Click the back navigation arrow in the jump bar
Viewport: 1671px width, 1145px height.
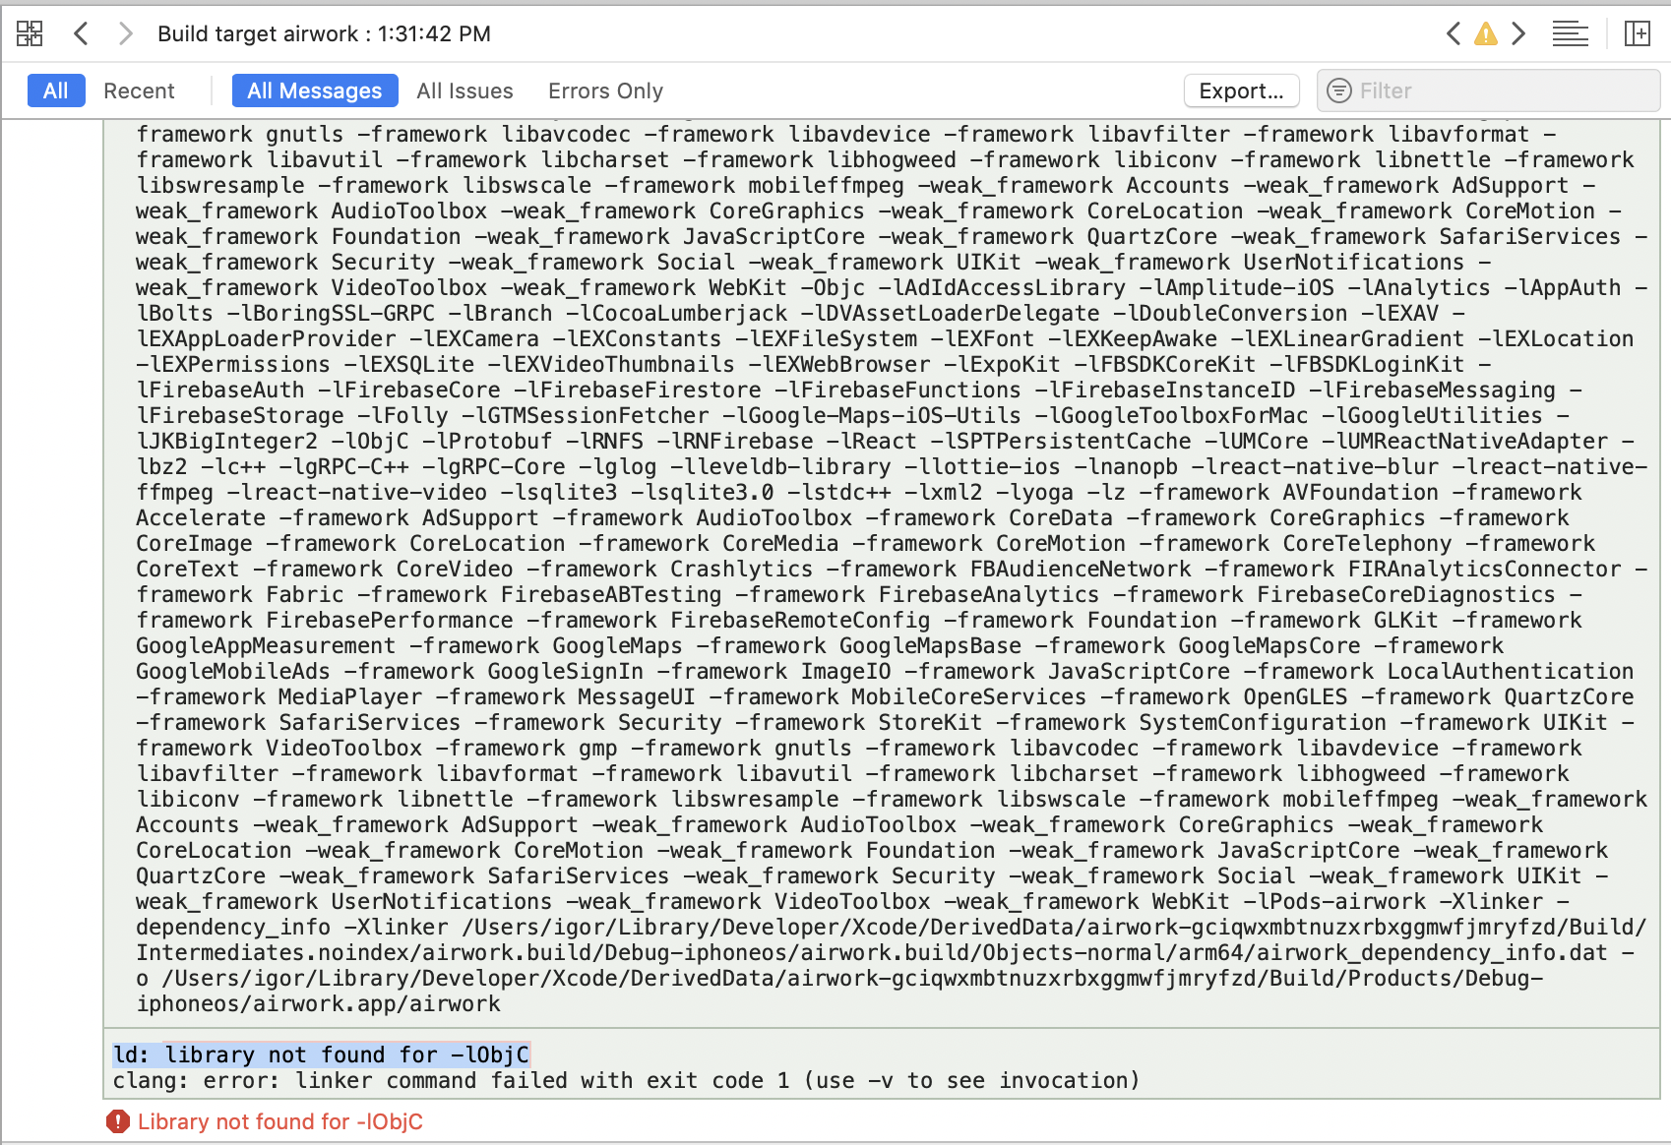81,32
